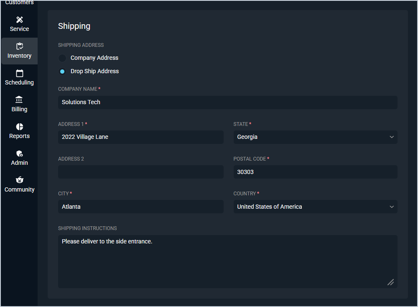418x307 pixels.
Task: Click the State dropdown chevron arrow
Action: click(392, 137)
